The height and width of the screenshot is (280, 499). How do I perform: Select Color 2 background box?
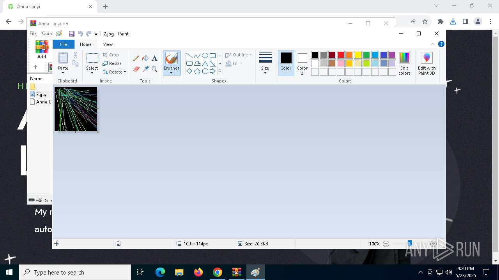[x=302, y=63]
